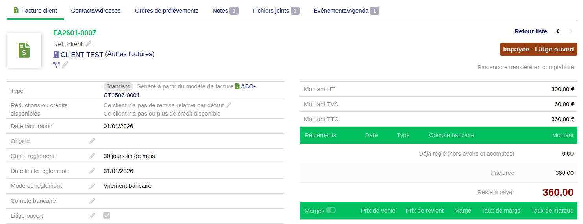Screen dimensions: 583x224
Task: Click the invoice document thumbnail
Action: (x=24, y=50)
